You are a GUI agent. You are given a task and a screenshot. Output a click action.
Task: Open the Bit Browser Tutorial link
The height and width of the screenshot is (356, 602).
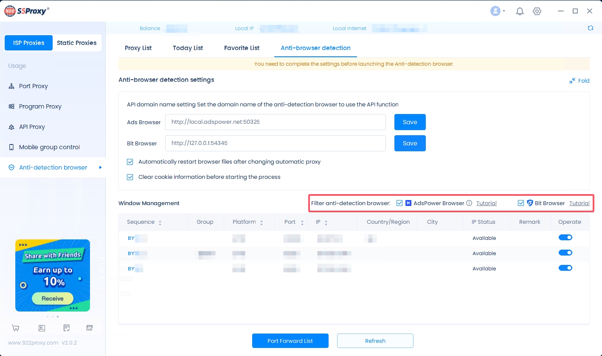click(x=579, y=203)
